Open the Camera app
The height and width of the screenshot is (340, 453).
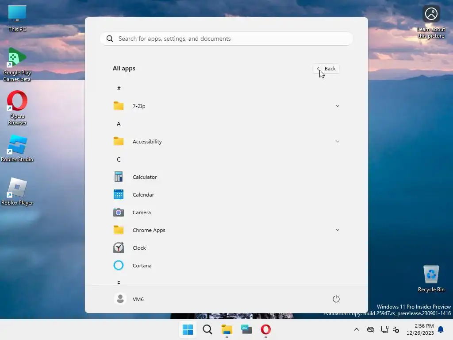pos(226,212)
